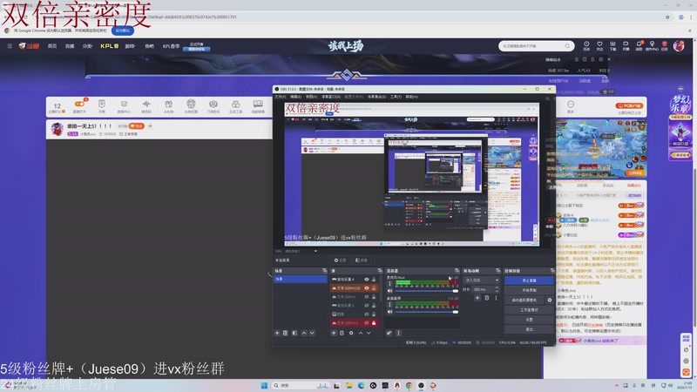The width and height of the screenshot is (697, 392).
Task: Expand 更多 more-options circle in streamer toolbar
Action: coord(571,106)
